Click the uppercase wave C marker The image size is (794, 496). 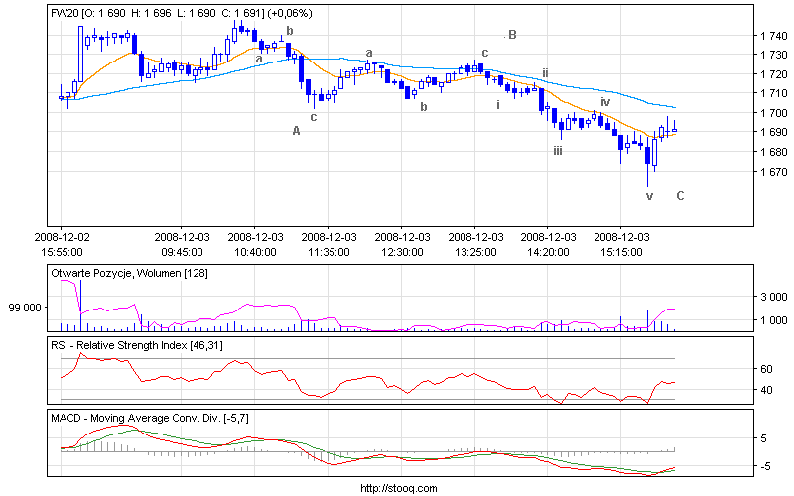point(680,196)
